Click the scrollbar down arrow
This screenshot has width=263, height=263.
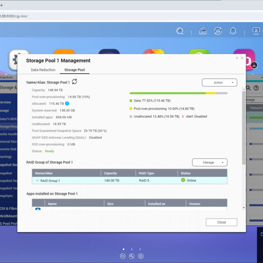pyautogui.click(x=244, y=208)
